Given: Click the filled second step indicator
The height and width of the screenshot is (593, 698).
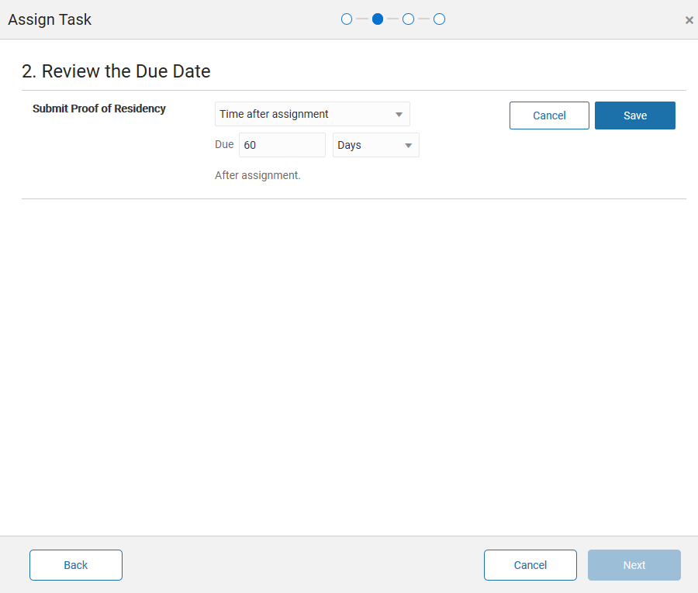Looking at the screenshot, I should pyautogui.click(x=378, y=19).
